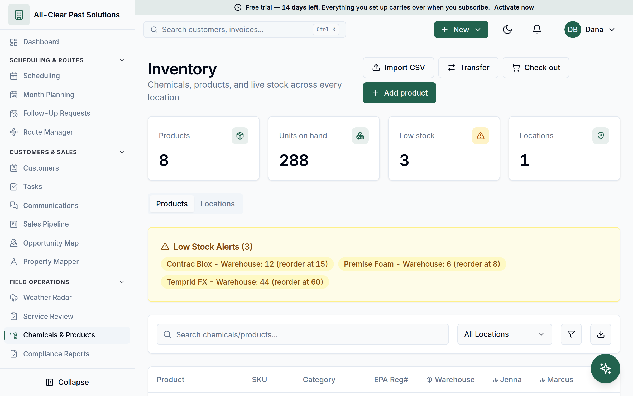Image resolution: width=633 pixels, height=396 pixels.
Task: Open the AI assistant sparkle button
Action: (605, 368)
